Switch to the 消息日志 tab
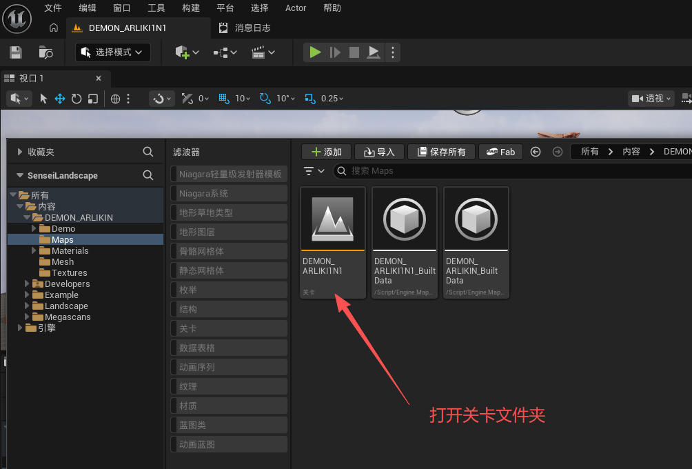The height and width of the screenshot is (469, 692). pos(245,28)
